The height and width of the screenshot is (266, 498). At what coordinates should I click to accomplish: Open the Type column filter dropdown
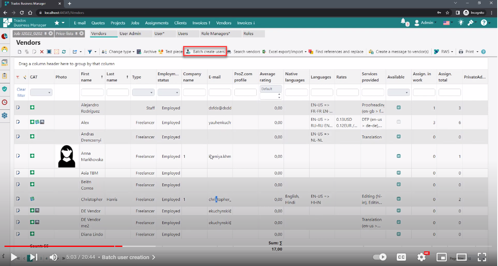point(143,93)
